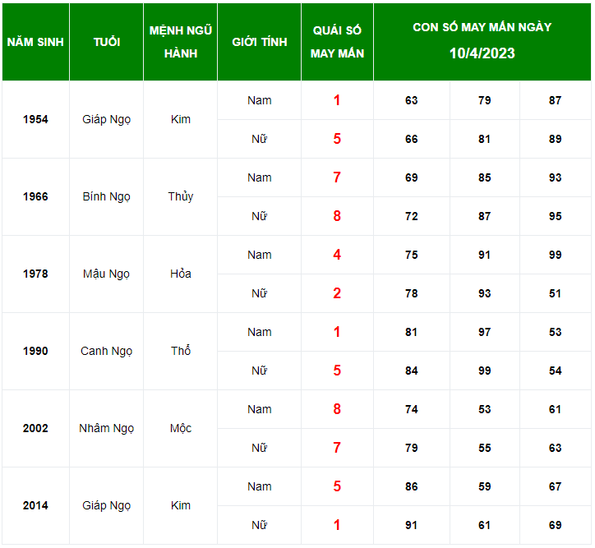
Task: Click the NĂM SINH column header
Action: [x=35, y=42]
